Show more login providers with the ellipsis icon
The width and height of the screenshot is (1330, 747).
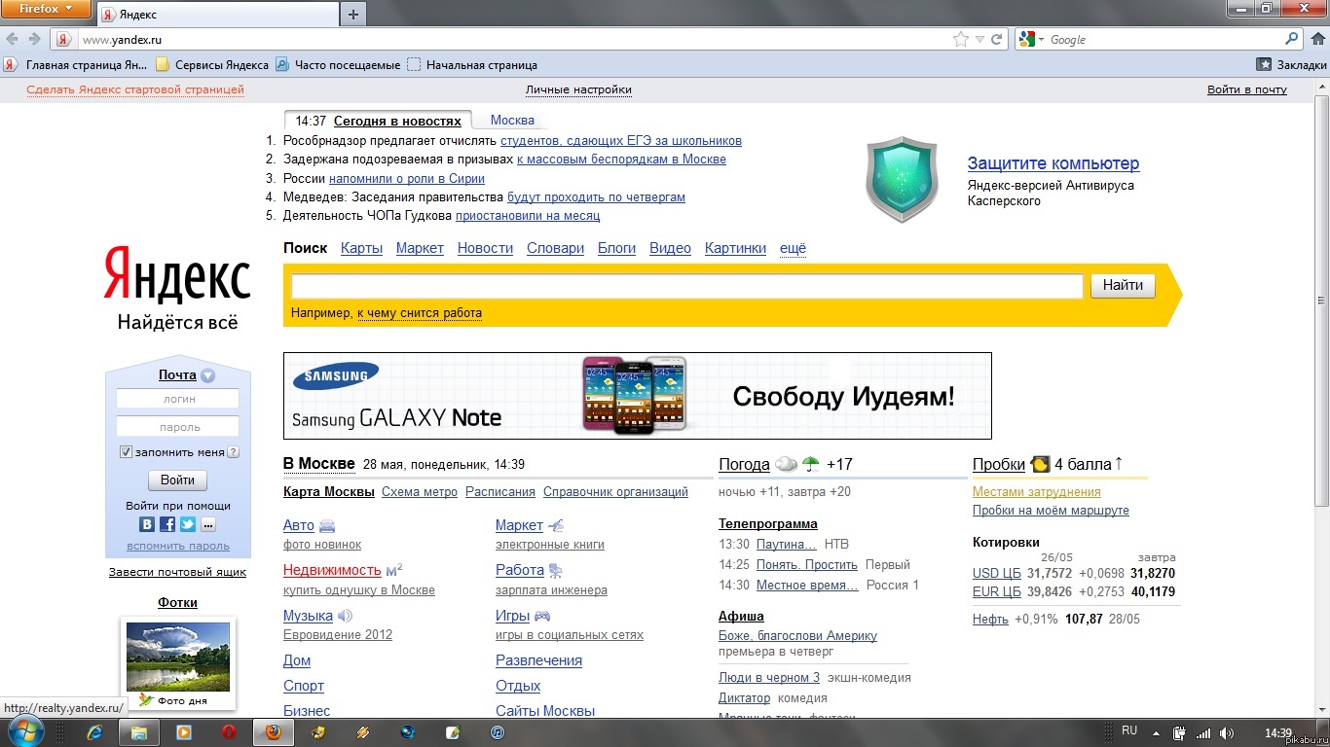click(x=208, y=524)
